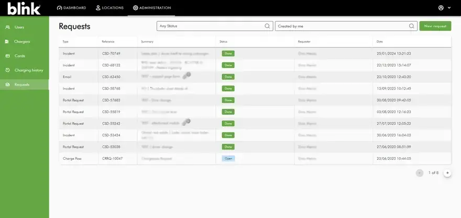This screenshot has width=461, height=218.
Task: Open the Any Status filter dropdown
Action: (215, 26)
